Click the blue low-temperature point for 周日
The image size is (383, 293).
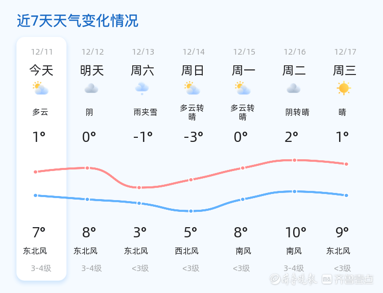coord(191,211)
